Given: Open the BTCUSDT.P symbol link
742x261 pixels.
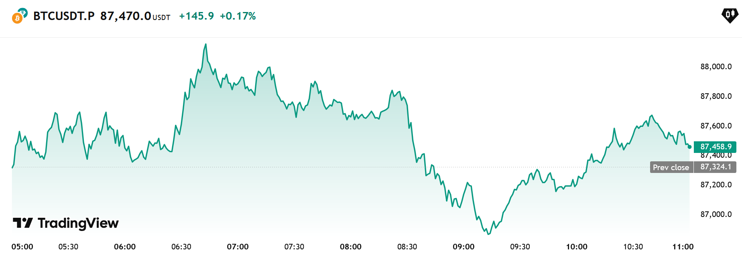Looking at the screenshot, I should [x=64, y=16].
